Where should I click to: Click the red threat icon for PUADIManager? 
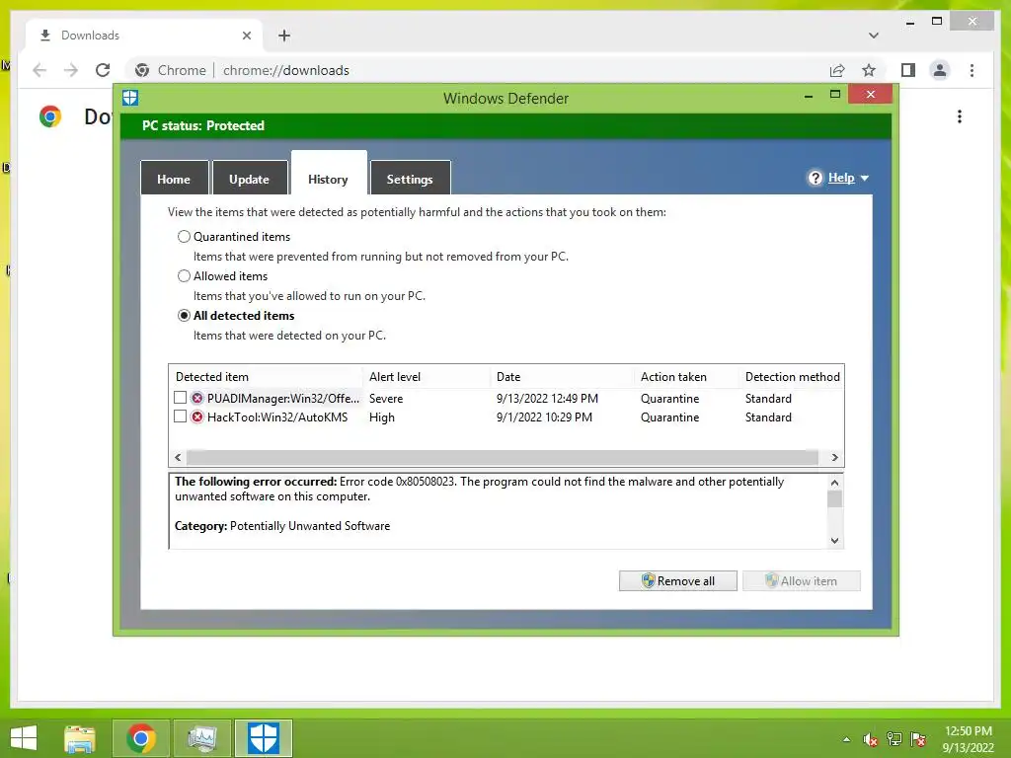197,398
